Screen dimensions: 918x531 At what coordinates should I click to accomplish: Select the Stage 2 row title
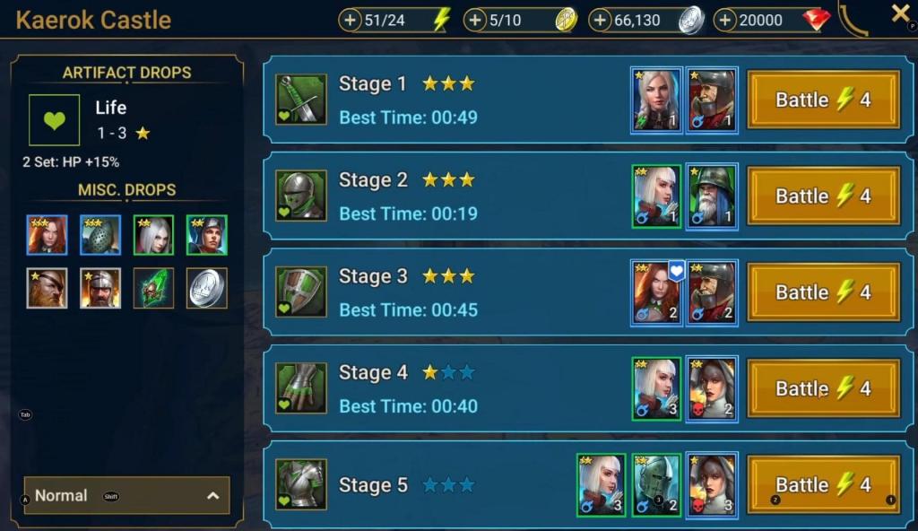pos(373,179)
